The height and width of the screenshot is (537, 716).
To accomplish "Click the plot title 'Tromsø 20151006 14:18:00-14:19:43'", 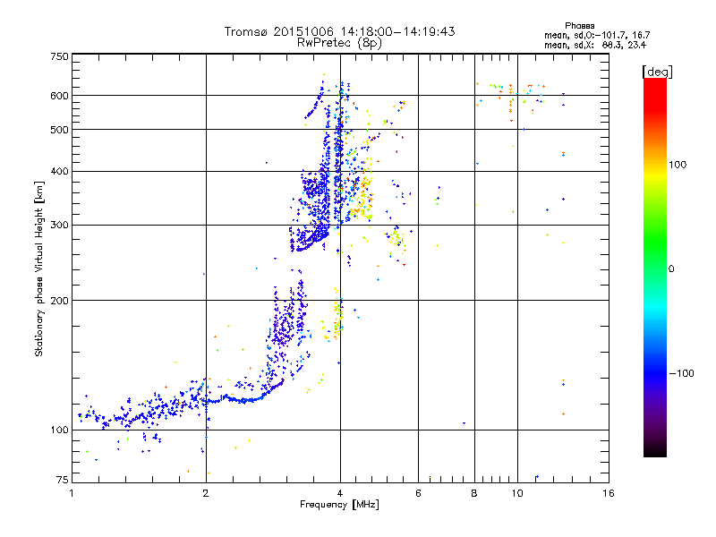I will 339,31.
